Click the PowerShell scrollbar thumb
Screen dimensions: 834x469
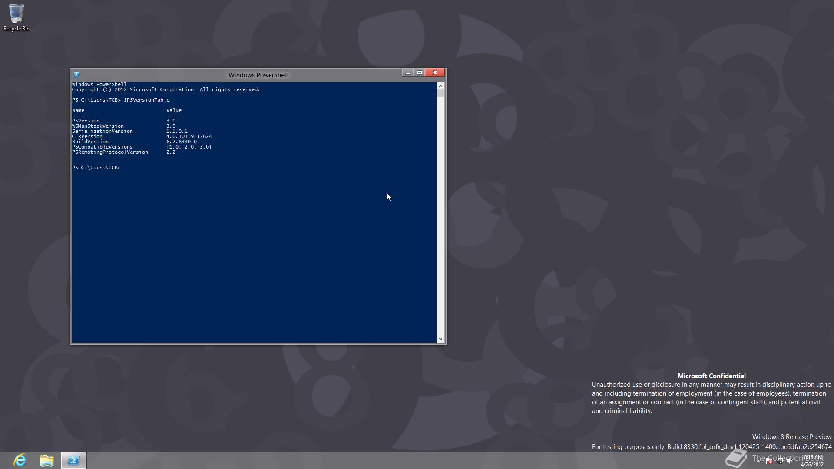[440, 93]
